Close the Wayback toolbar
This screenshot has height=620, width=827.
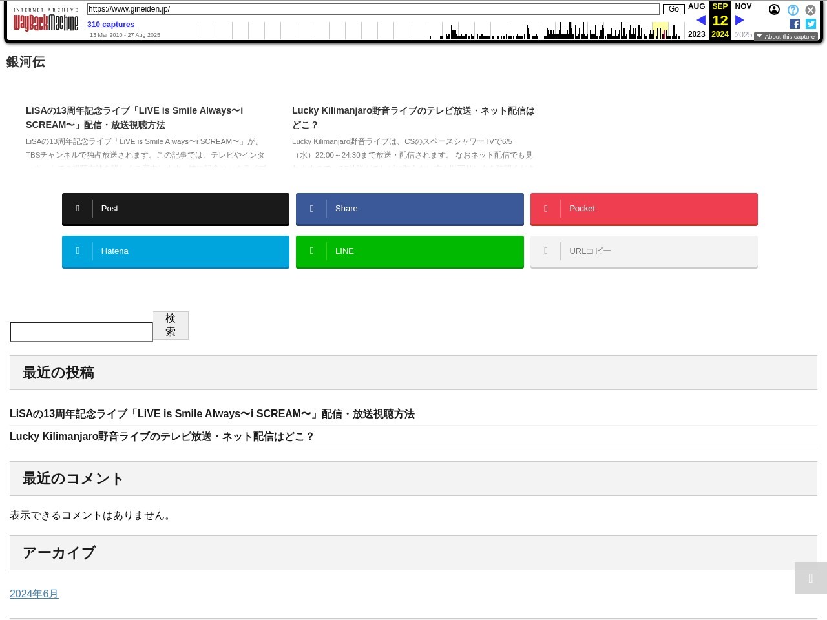tap(810, 10)
